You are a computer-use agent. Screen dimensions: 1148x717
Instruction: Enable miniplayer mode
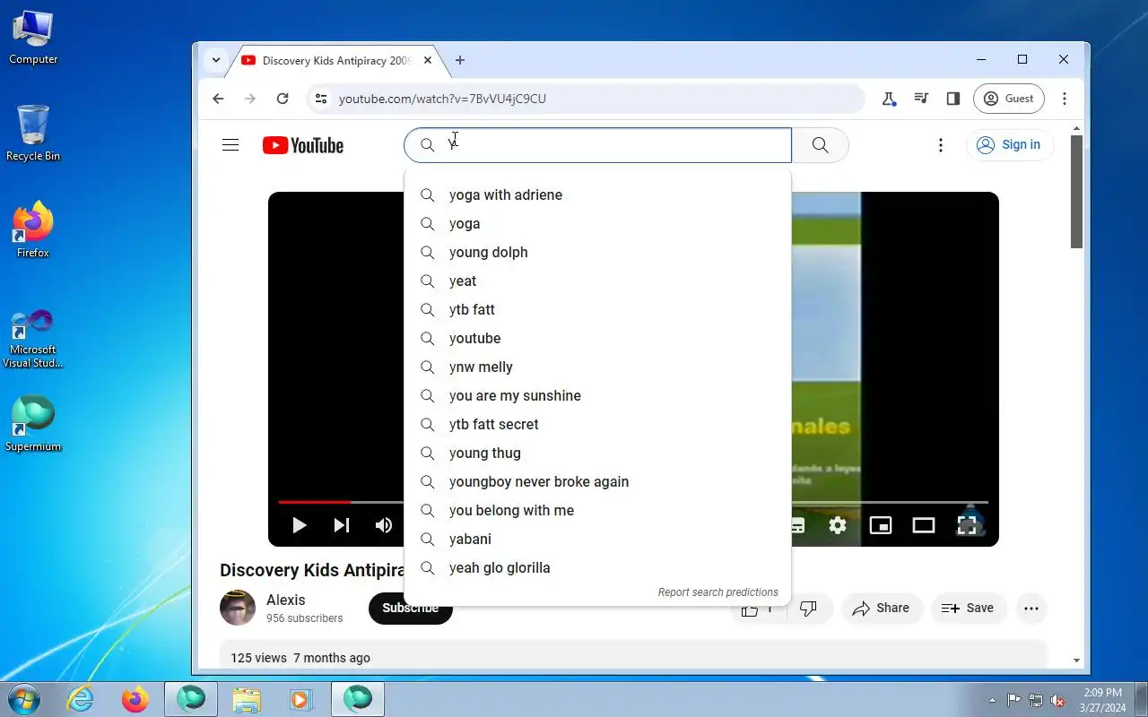(881, 525)
